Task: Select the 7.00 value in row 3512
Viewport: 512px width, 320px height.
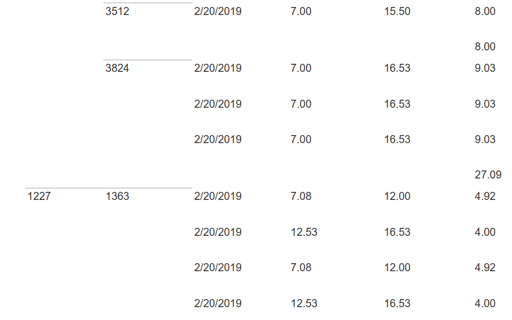Action: tap(301, 11)
